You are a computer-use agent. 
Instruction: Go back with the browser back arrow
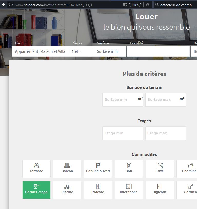point(4,5)
